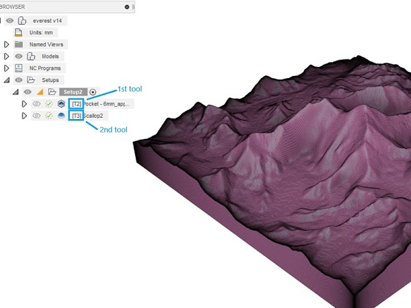Show the hidden Scallop2 toolpath
411x308 pixels.
[x=36, y=116]
